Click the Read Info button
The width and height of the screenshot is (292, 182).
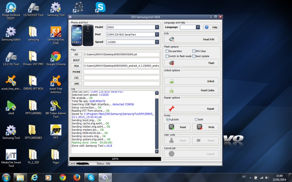coord(191,39)
